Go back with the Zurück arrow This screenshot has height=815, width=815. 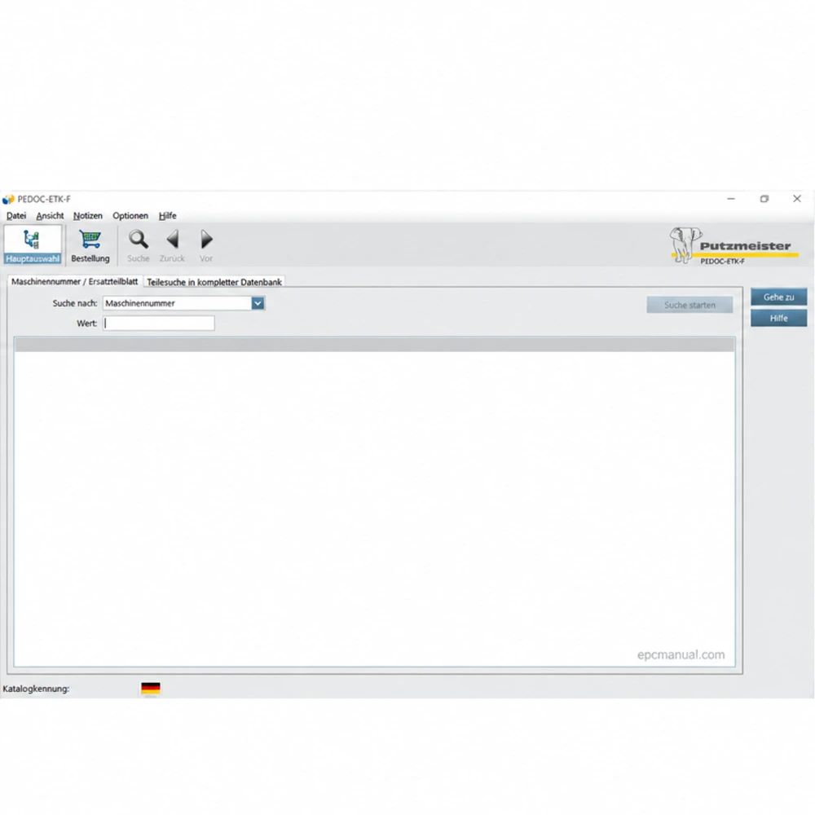click(x=172, y=244)
